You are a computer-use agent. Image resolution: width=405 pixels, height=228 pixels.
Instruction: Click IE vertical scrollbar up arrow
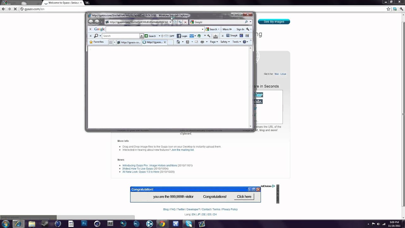(251, 48)
